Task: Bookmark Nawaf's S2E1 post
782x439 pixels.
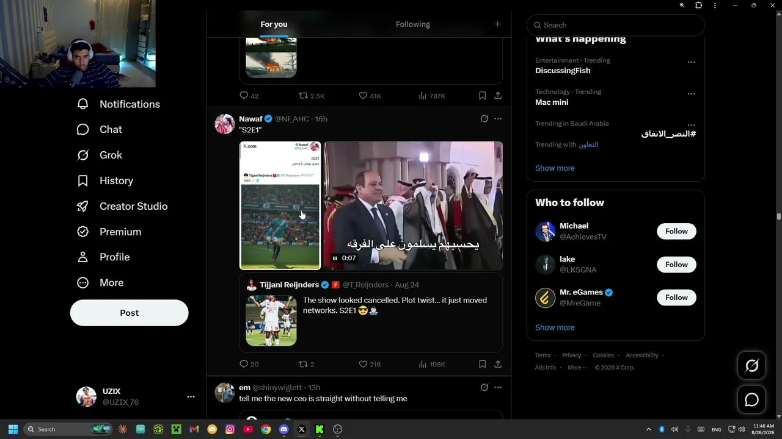Action: [483, 364]
